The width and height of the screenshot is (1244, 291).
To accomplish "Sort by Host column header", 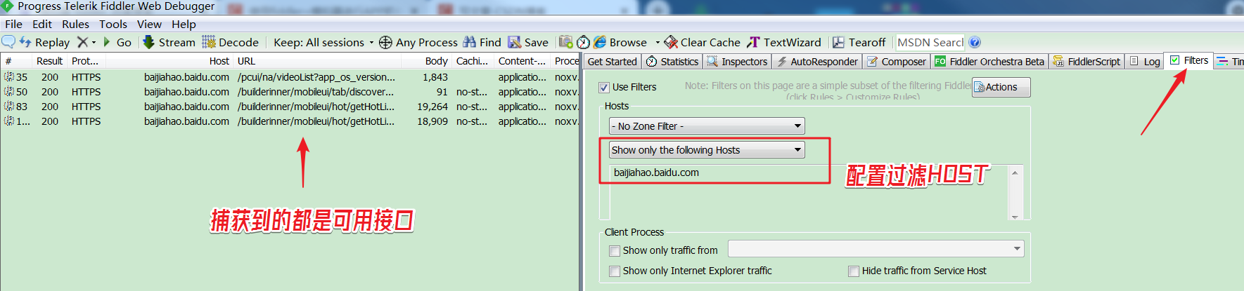I will 169,61.
